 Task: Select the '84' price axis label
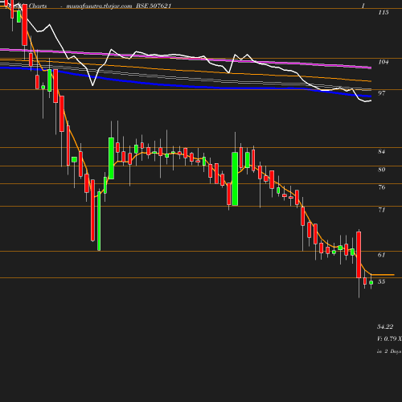pos(382,151)
